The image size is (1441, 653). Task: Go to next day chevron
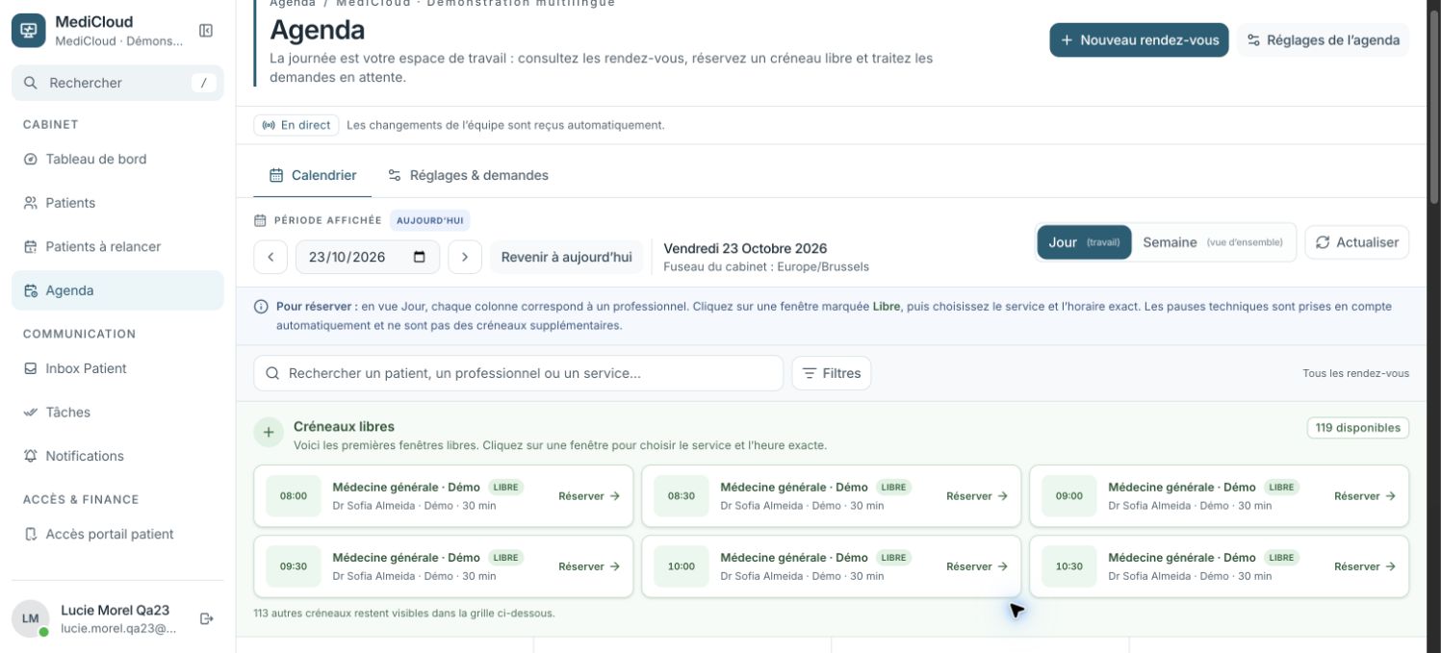point(465,257)
